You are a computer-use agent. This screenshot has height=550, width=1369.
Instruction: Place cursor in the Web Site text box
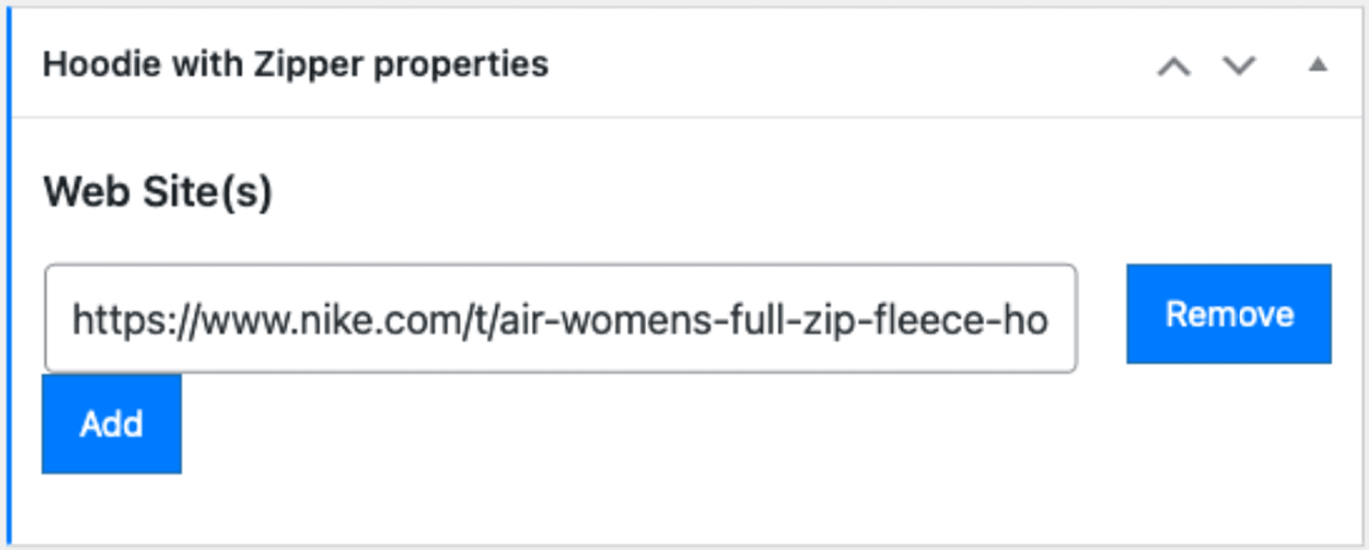(x=560, y=318)
